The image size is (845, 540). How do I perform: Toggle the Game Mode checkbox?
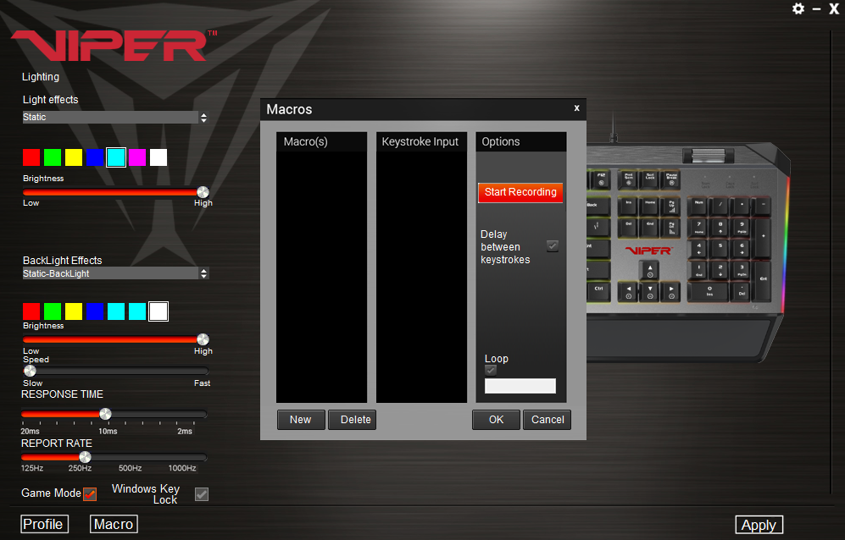pyautogui.click(x=90, y=494)
